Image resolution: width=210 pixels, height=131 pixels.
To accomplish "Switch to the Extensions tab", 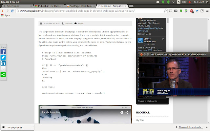I will click(x=17, y=6).
